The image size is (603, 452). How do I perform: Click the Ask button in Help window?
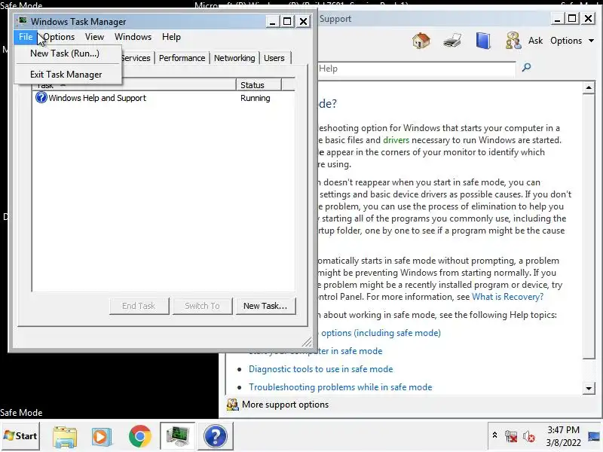[x=535, y=41]
